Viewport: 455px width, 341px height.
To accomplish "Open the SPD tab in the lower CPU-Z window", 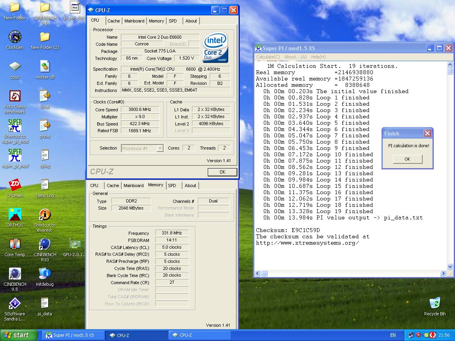I will [x=172, y=185].
